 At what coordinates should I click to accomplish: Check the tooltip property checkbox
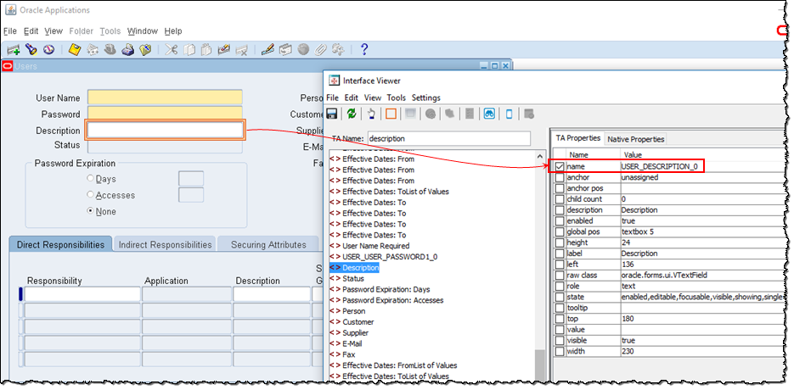(x=560, y=308)
